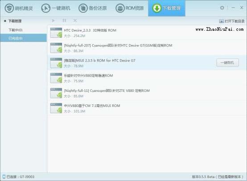Viewport: 247px width, 181px height.
Task: Click the phone icon in status bar
Action: click(x=4, y=177)
